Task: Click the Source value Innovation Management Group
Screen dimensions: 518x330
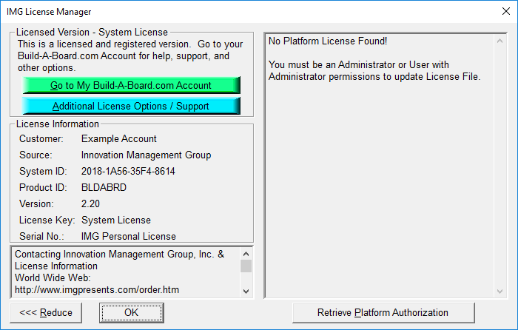Action: click(146, 155)
